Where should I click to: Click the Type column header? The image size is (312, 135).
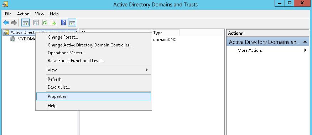click(165, 33)
